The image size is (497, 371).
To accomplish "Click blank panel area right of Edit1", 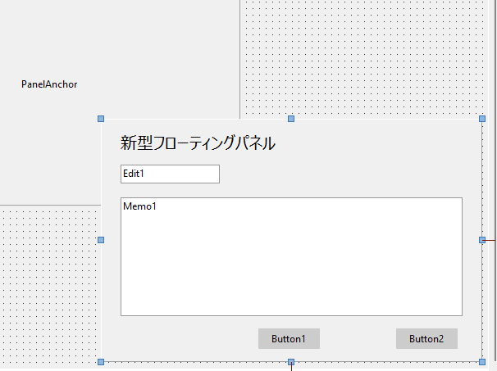I will click(344, 174).
